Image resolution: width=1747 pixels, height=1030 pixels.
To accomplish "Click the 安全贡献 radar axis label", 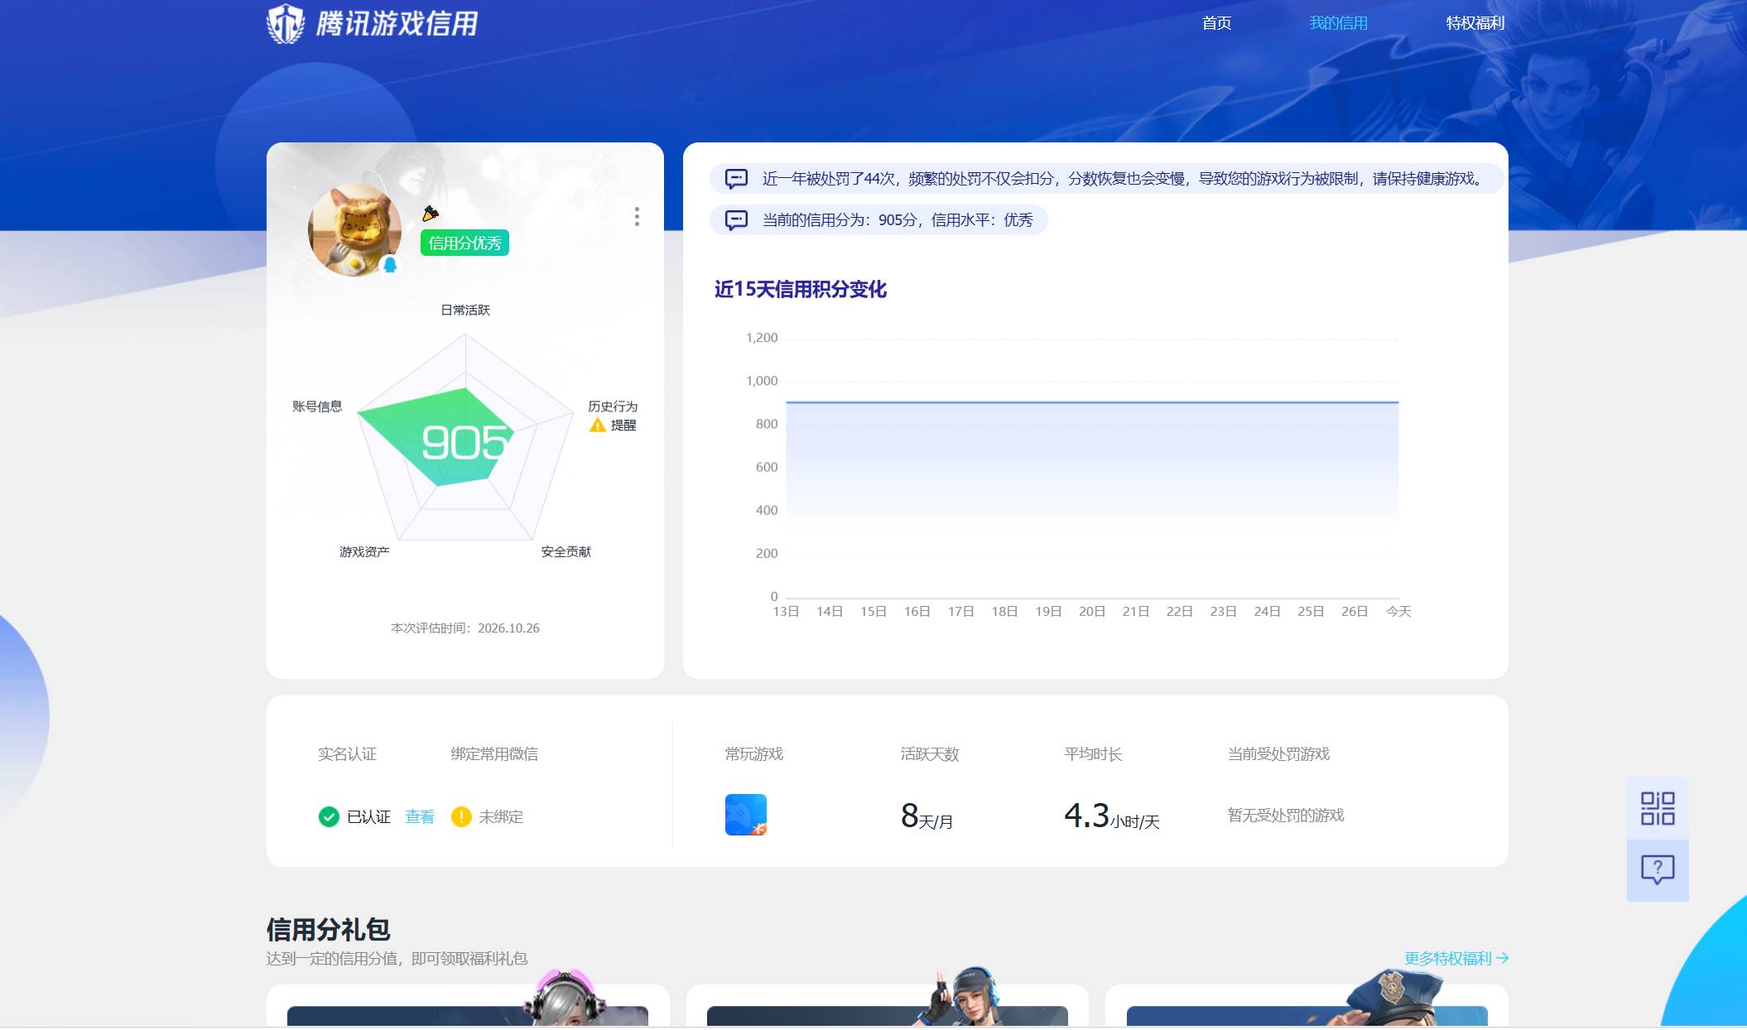I will [x=566, y=552].
